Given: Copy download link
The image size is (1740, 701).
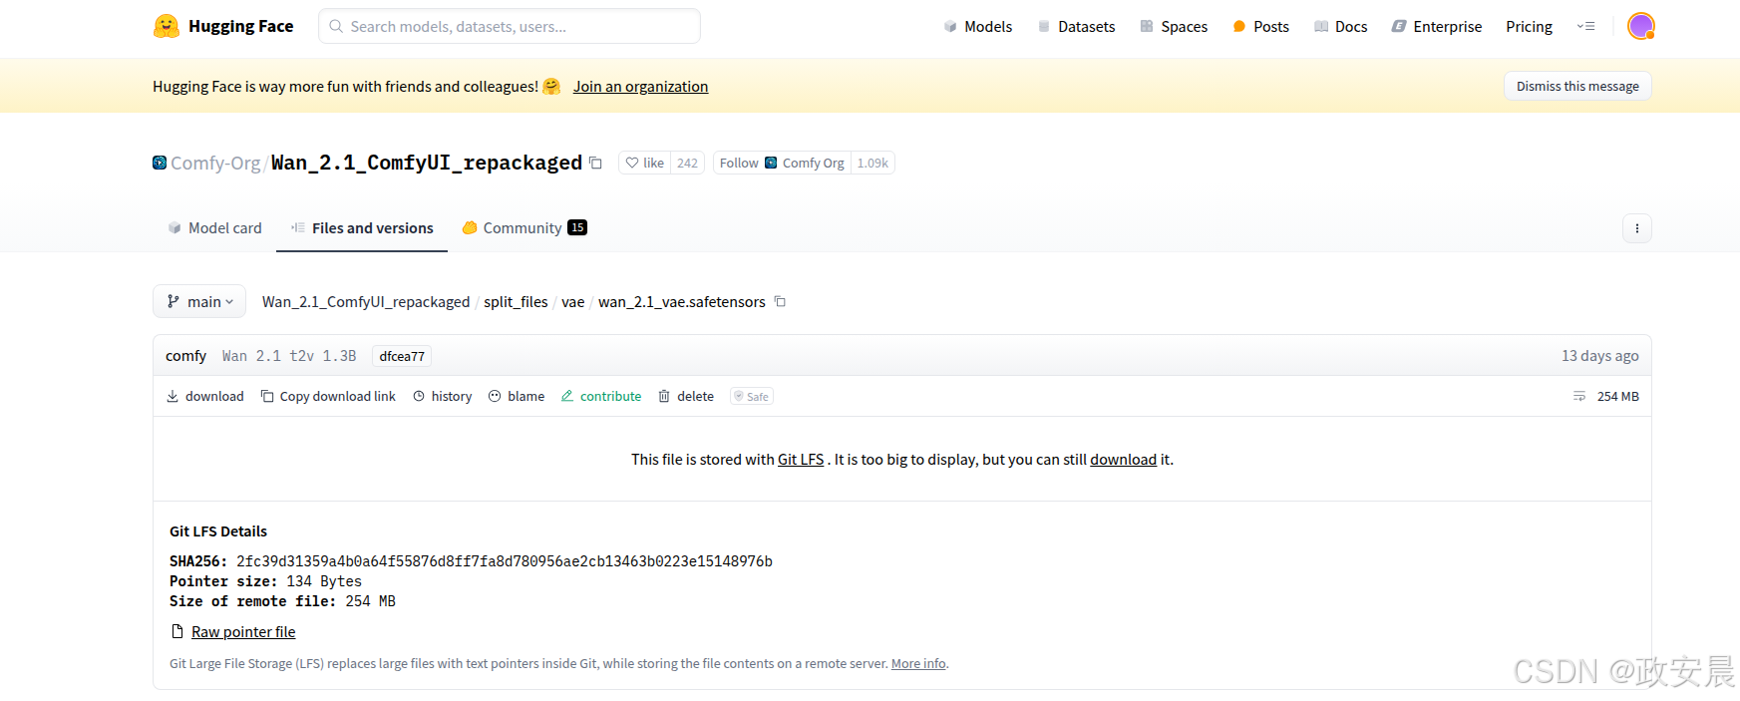Looking at the screenshot, I should click(328, 396).
